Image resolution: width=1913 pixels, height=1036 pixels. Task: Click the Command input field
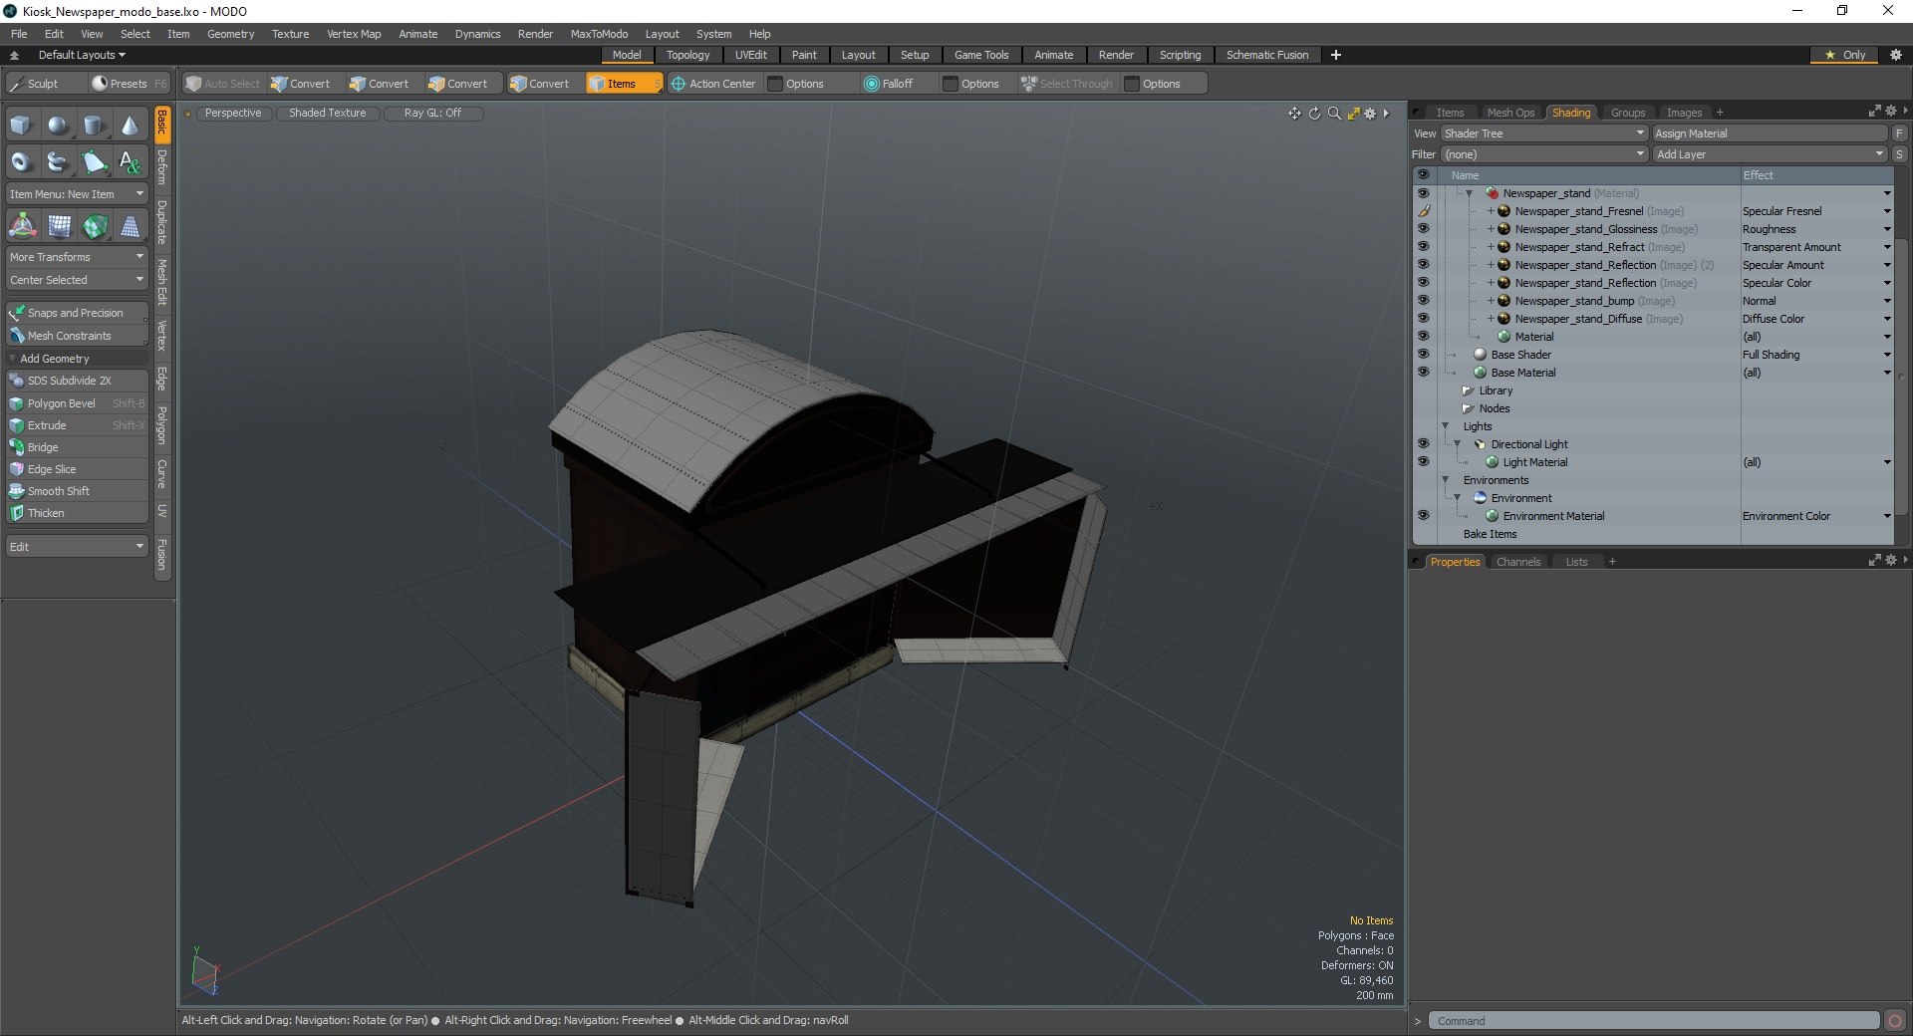tap(1654, 1021)
